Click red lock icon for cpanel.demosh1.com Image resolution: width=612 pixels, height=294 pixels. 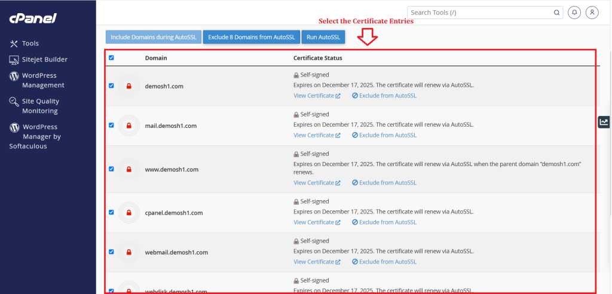[x=129, y=213]
